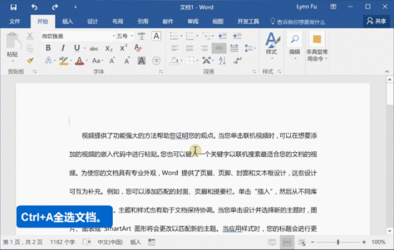
Task: Click the 粘贴 paste button
Action: coord(12,47)
